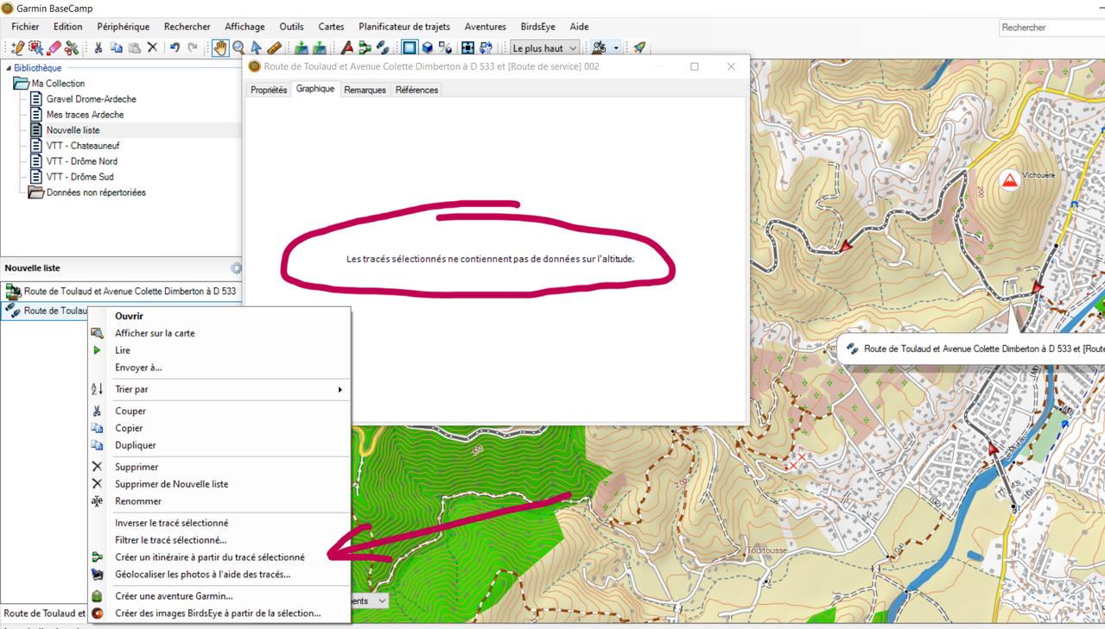1105x629 pixels.
Task: Select the Zoom magnifier tool
Action: coord(238,48)
